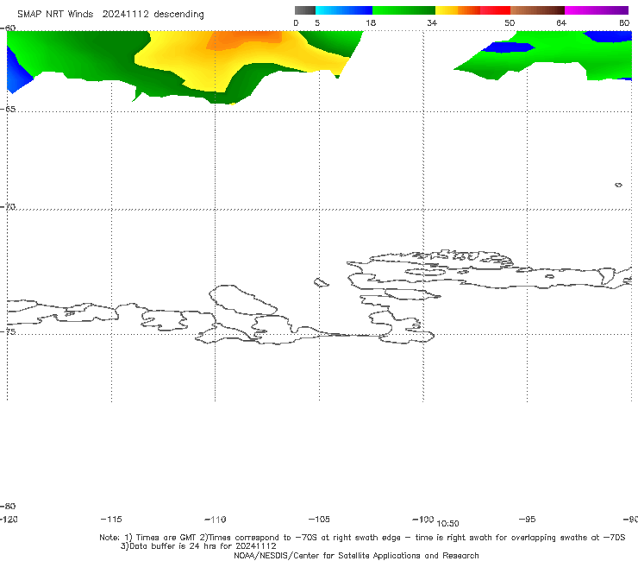Click the latitude label "-65"
Viewport: 638px width, 561px height.
(8, 110)
